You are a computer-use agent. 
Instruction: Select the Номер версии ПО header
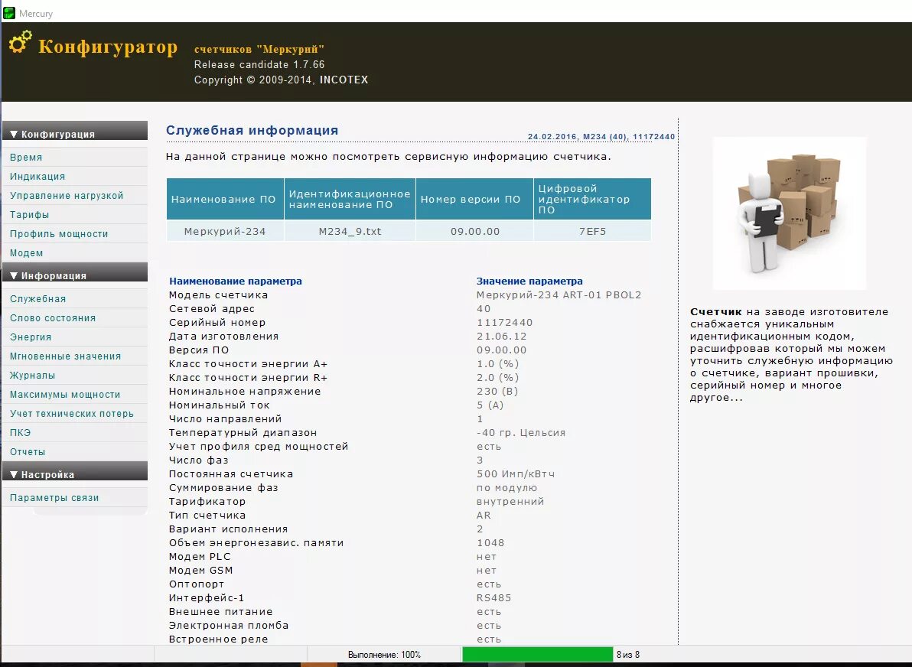(474, 199)
